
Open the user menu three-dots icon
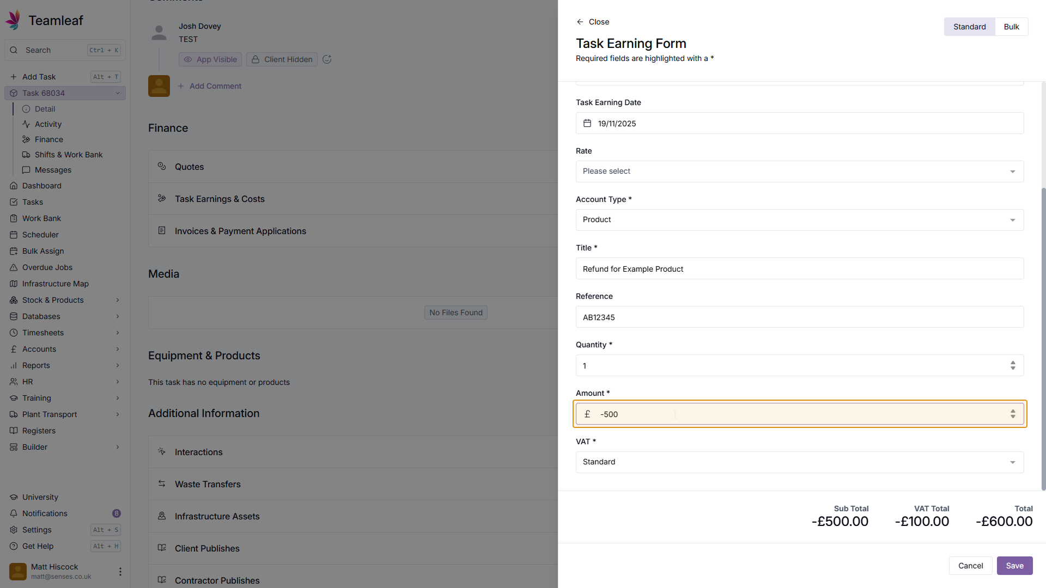click(120, 571)
